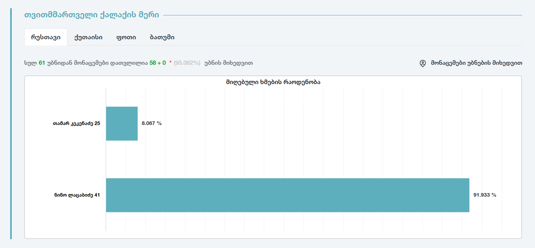Click the gray (95.082%) percentage
This screenshot has height=248, width=535.
[187, 63]
